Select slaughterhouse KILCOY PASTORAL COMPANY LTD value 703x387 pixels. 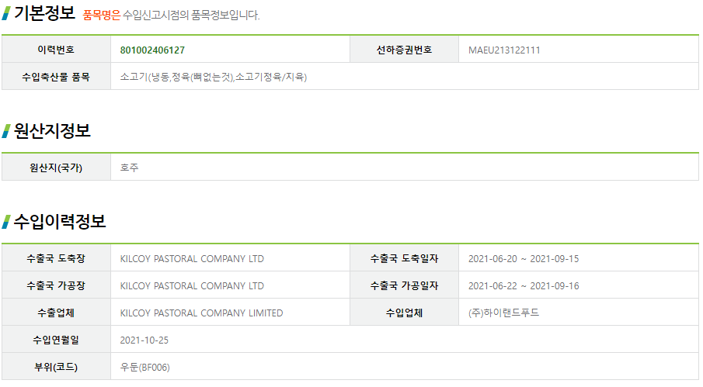[x=192, y=258]
